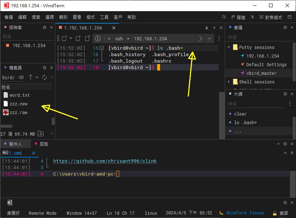Open settings gear of the Explorer panel
The height and width of the screenshot is (218, 296).
45,27
